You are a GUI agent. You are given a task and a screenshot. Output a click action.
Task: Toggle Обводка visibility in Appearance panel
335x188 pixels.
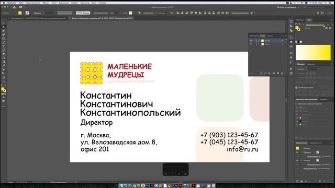pyautogui.click(x=297, y=152)
